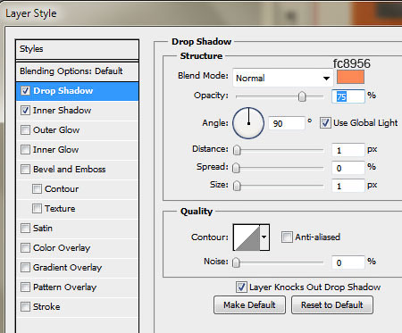Uncheck the Drop Shadow checkbox
The width and height of the screenshot is (402, 333).
[x=25, y=91]
